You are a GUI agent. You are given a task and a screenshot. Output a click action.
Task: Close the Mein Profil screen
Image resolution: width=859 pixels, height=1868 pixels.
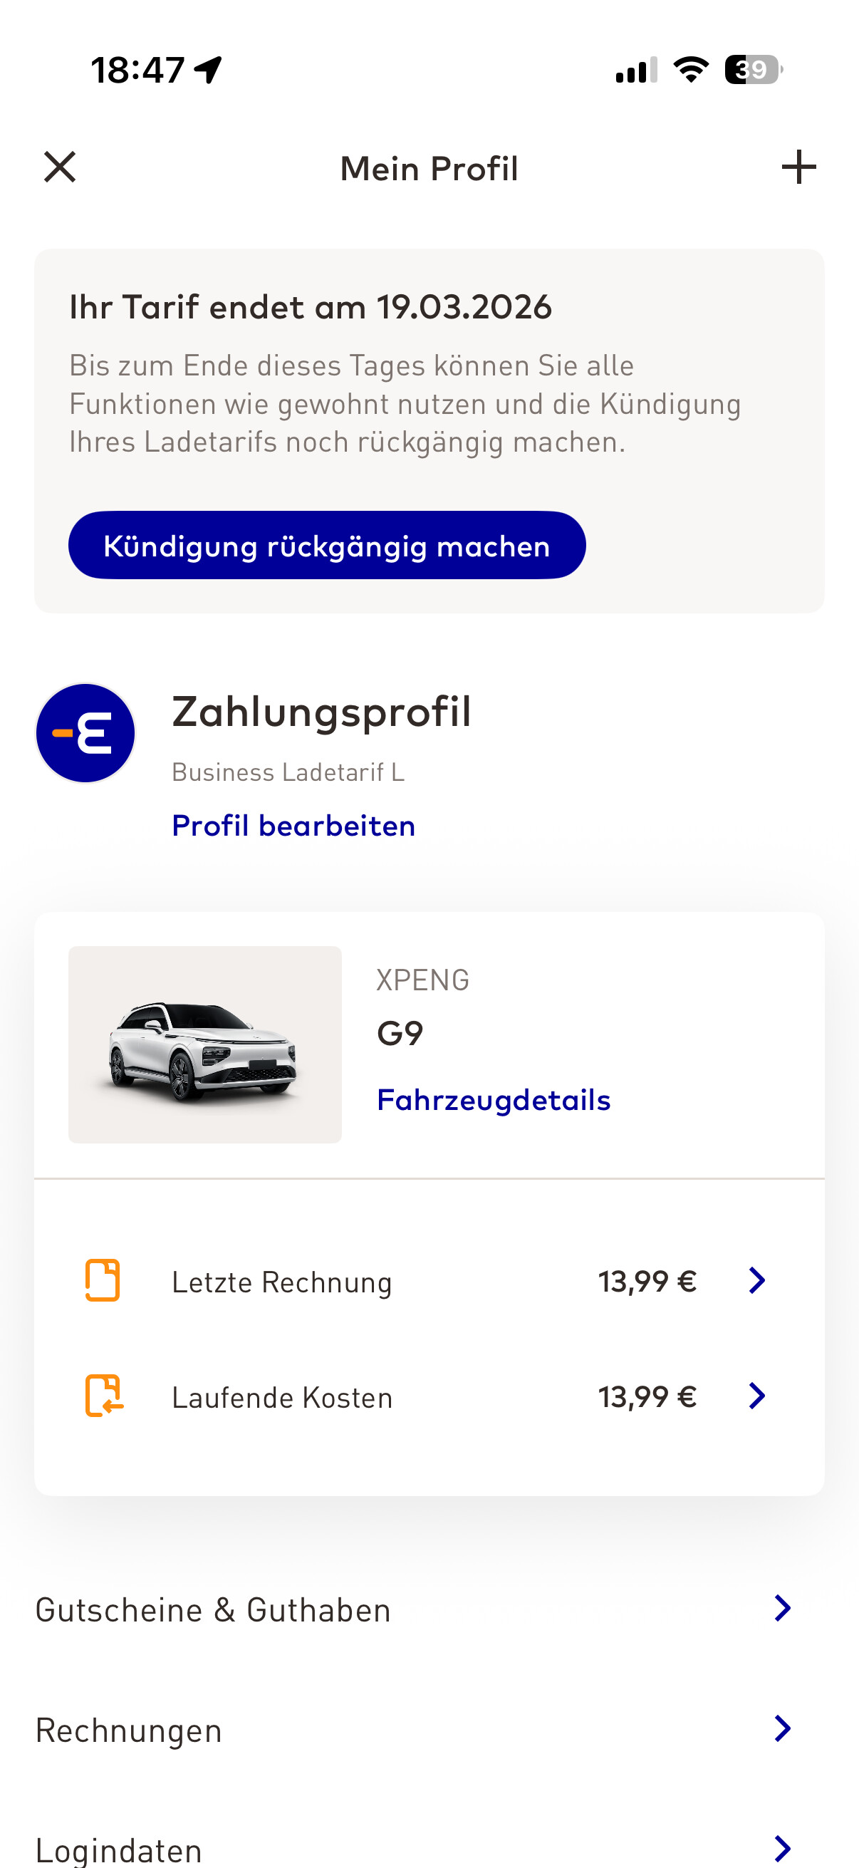pos(59,167)
